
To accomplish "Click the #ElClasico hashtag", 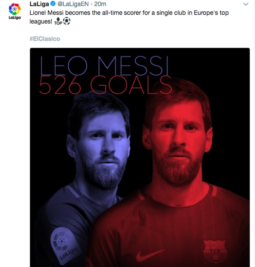I will click(45, 39).
